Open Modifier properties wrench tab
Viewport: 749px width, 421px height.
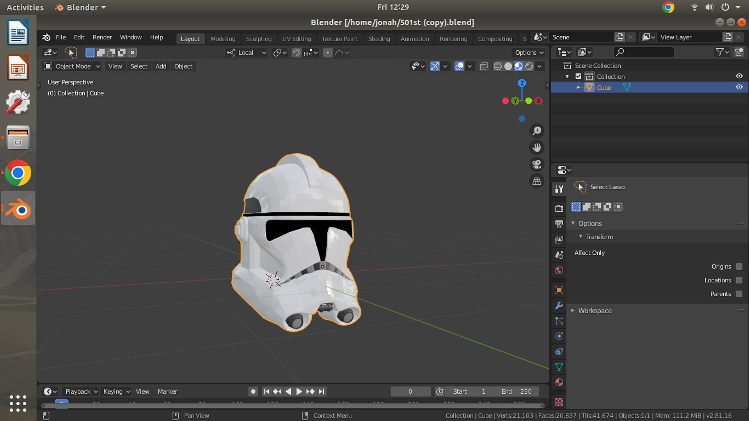(x=559, y=305)
